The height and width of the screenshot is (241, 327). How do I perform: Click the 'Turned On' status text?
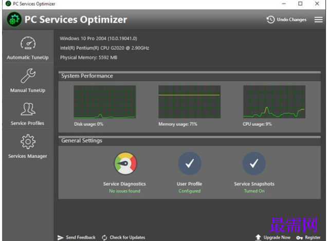(254, 191)
